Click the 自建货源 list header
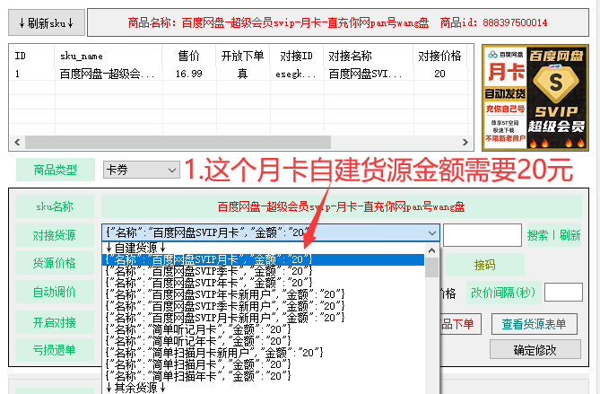Screen dimensions: 600x394 pos(264,248)
